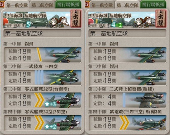Click the ★+2 improvement star badge
Image resolution: width=170 pixels, height=135 pixels.
point(50,126)
